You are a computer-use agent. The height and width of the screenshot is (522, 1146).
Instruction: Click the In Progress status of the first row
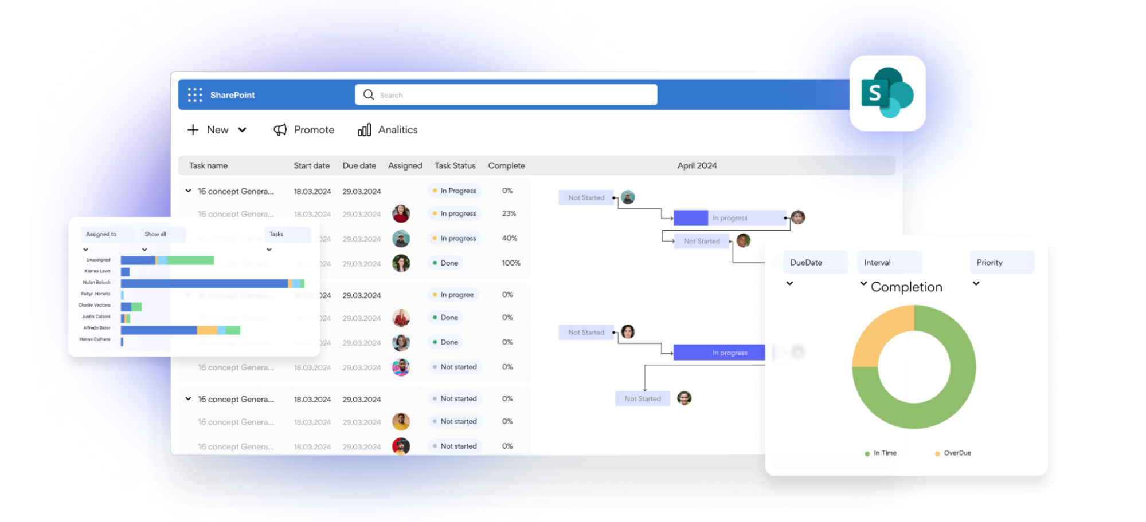454,191
